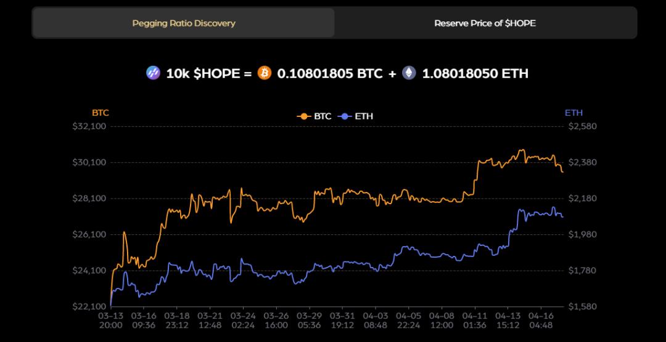666x342 pixels.
Task: Select the 04-11 01:36 date marker
Action: point(474,320)
